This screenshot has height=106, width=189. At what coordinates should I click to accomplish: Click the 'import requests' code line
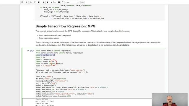click(43, 59)
